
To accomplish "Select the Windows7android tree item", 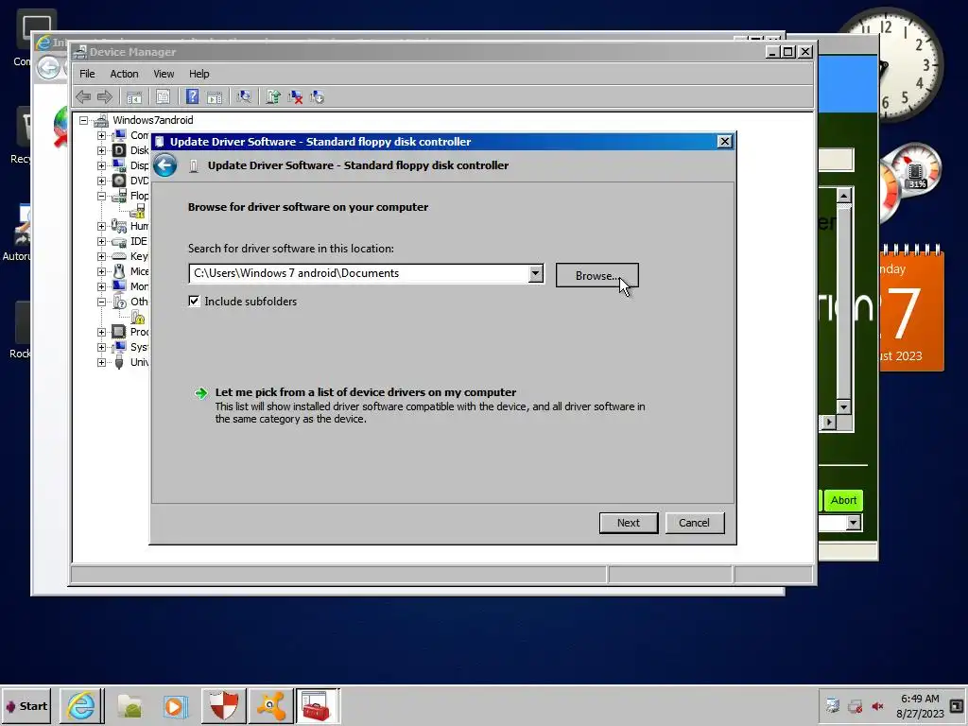I will pyautogui.click(x=152, y=120).
